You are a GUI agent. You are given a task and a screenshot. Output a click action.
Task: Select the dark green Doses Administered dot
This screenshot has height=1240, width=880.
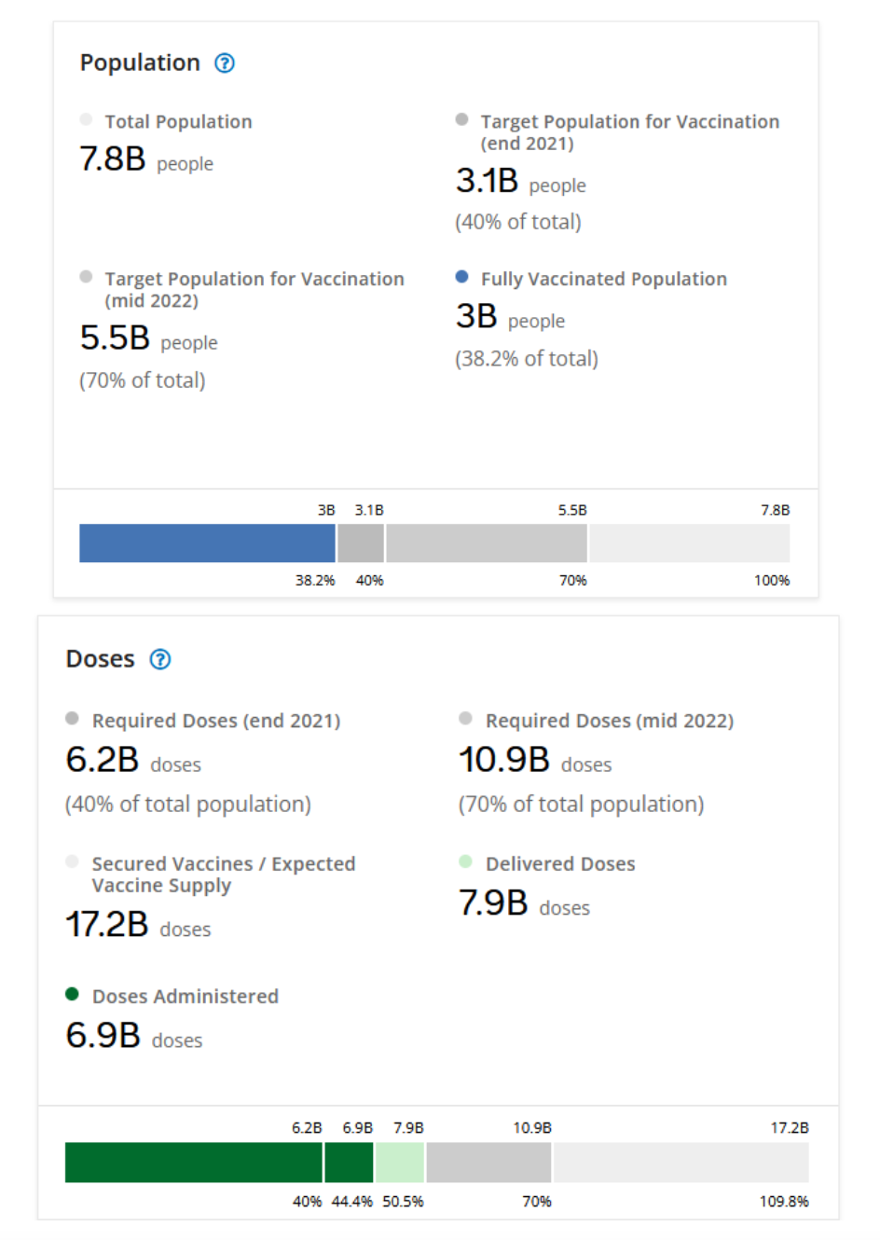coord(72,994)
